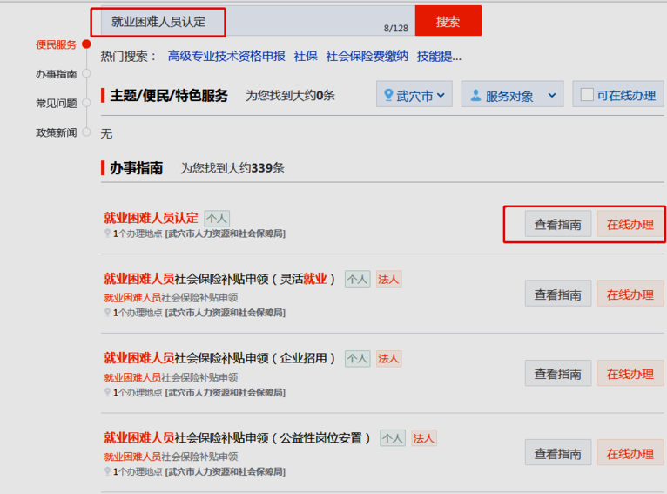Image resolution: width=667 pixels, height=494 pixels.
Task: Click 个人 tag on 公益性岗位安置 result
Action: (x=393, y=438)
